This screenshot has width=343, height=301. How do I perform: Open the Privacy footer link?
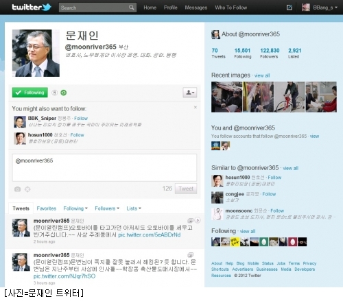click(x=309, y=263)
